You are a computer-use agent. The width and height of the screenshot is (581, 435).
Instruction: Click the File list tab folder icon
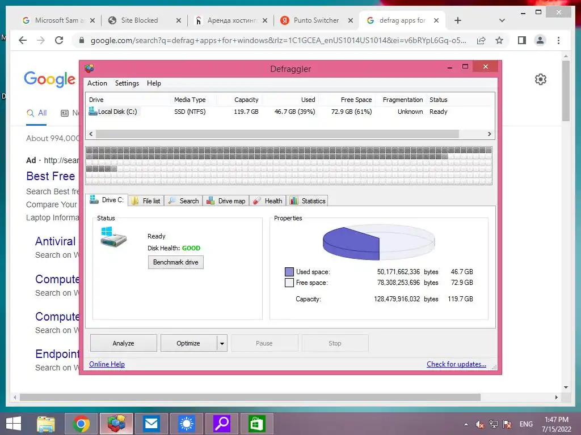(135, 201)
